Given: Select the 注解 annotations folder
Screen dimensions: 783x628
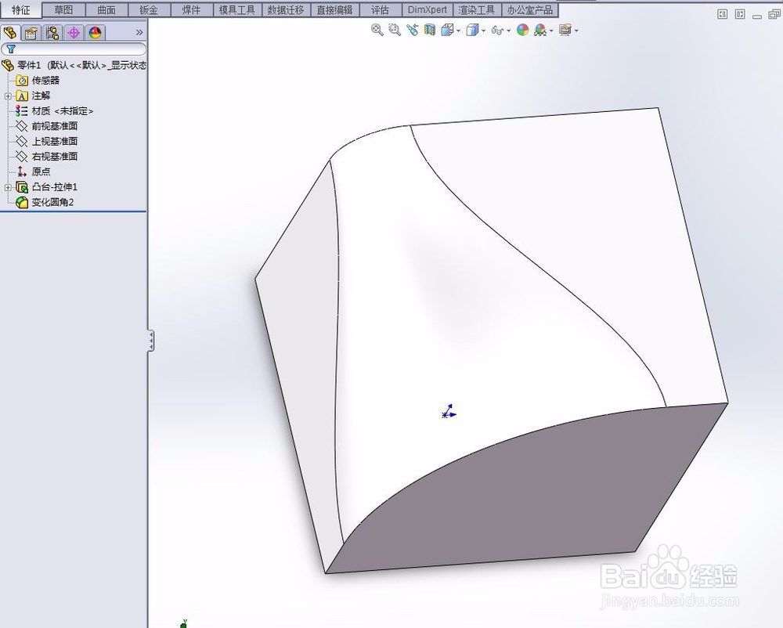Looking at the screenshot, I should pyautogui.click(x=34, y=96).
